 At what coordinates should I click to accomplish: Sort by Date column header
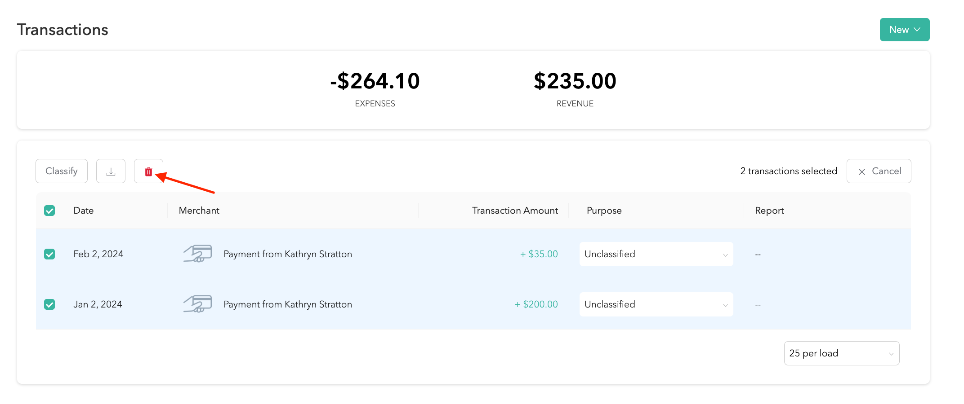(x=84, y=211)
